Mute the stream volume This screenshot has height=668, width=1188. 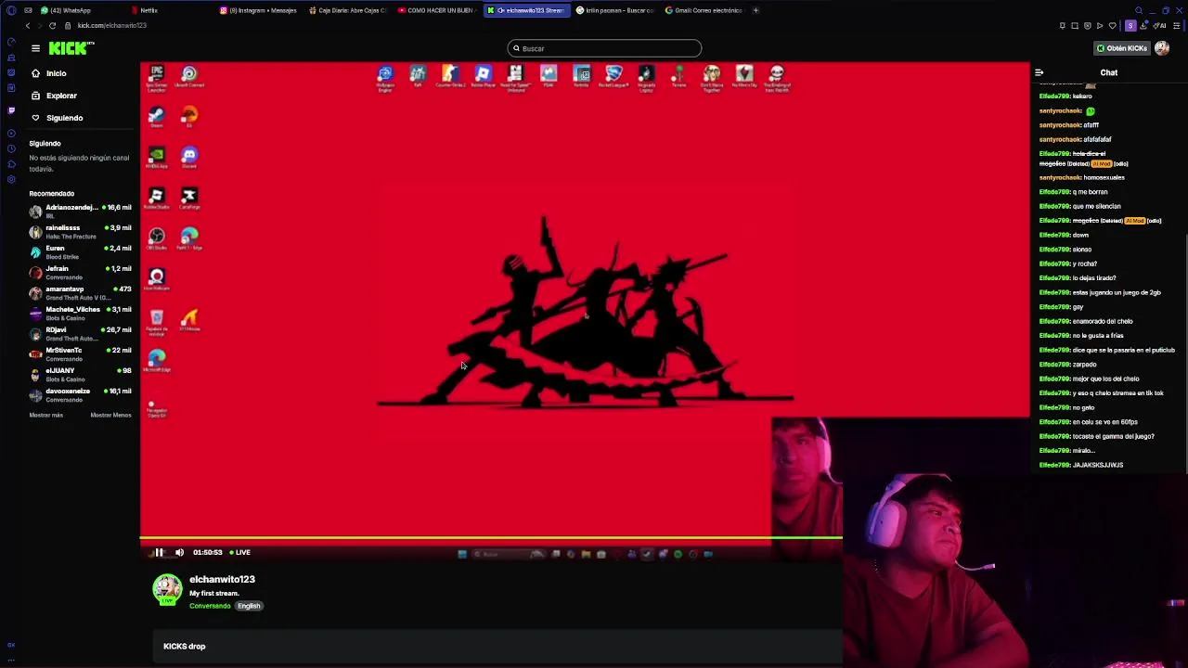tap(180, 552)
